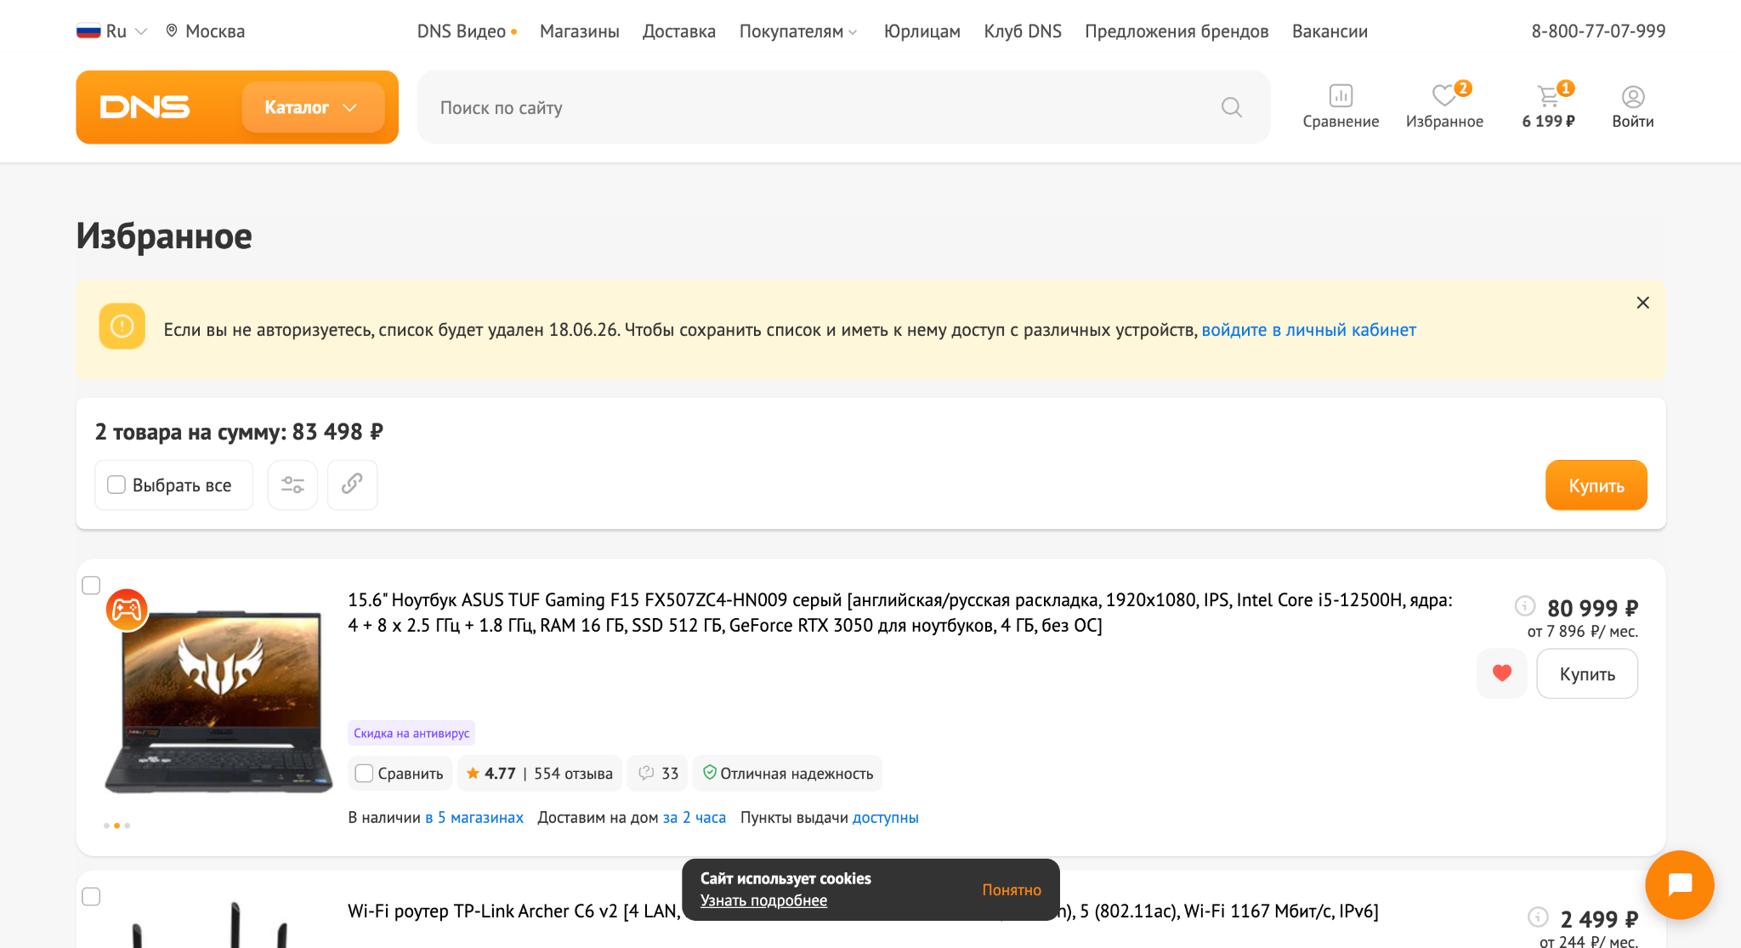Open the cart showing 6 199 ₽
This screenshot has height=948, width=1741.
[1548, 106]
